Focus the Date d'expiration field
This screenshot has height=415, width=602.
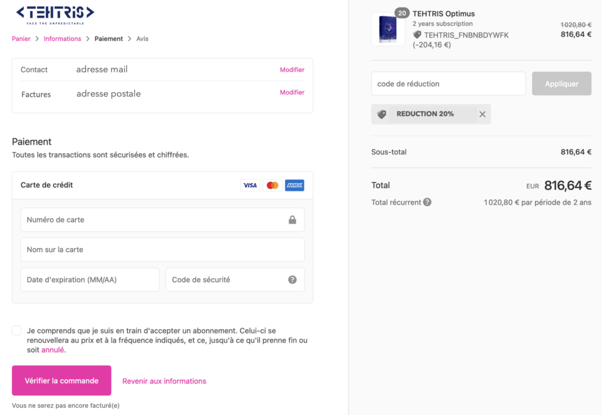pyautogui.click(x=90, y=279)
